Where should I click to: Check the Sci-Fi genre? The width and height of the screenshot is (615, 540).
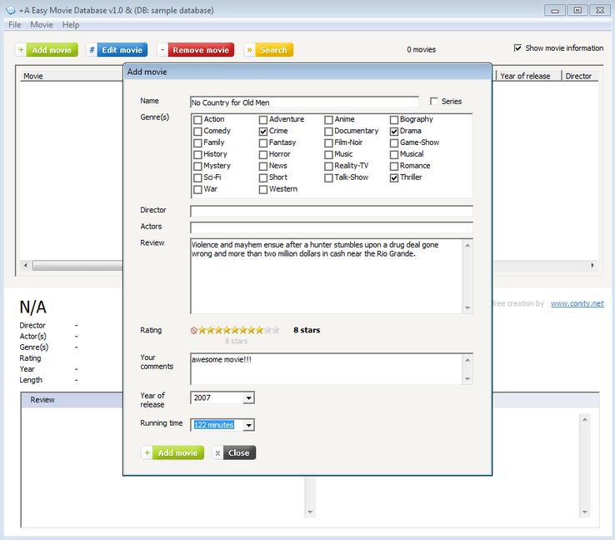(198, 178)
